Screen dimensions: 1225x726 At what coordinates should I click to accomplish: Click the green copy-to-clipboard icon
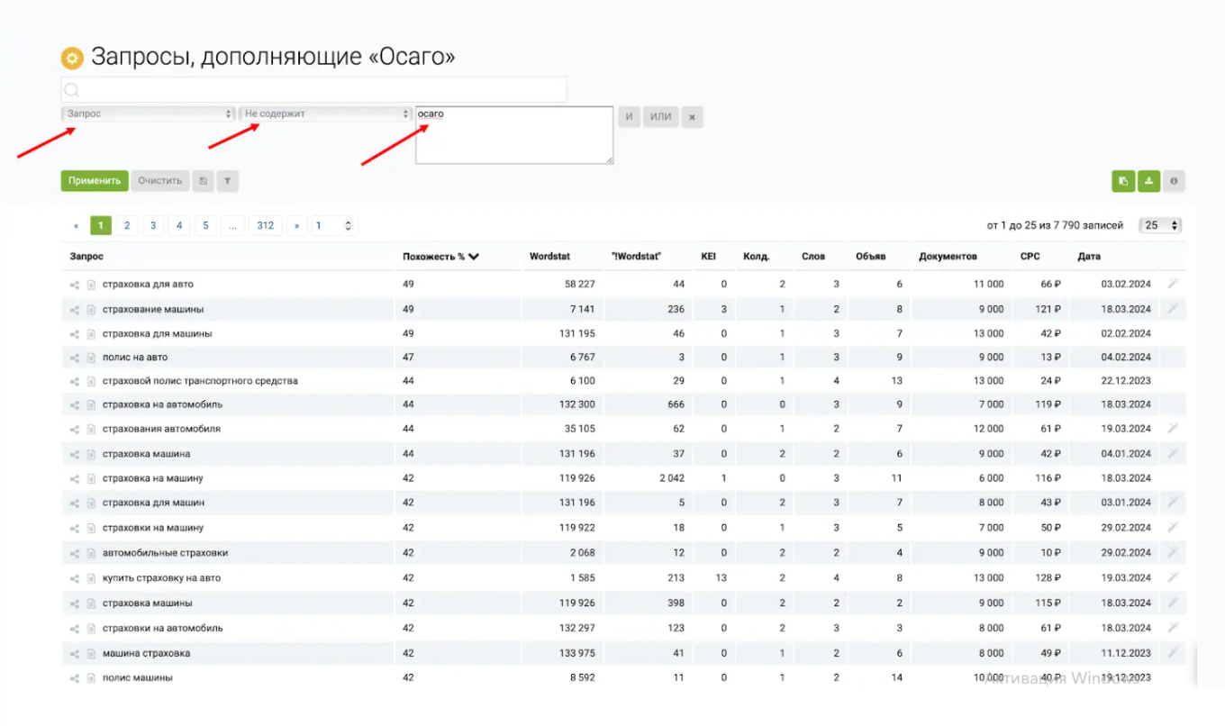point(1122,181)
